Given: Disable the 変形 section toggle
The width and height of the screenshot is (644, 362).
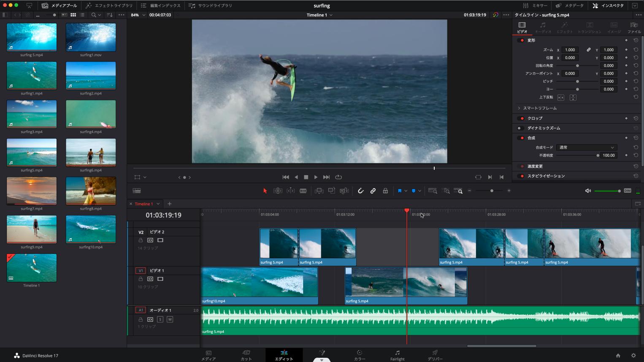Looking at the screenshot, I should (x=521, y=40).
